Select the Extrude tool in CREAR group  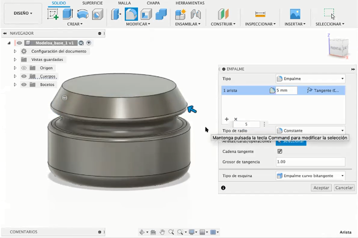[67, 14]
